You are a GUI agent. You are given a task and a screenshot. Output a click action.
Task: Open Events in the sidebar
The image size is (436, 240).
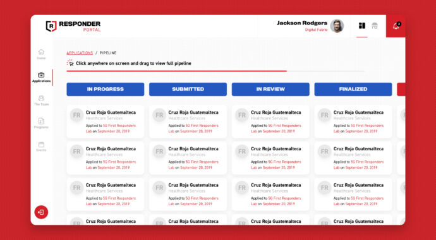(41, 147)
